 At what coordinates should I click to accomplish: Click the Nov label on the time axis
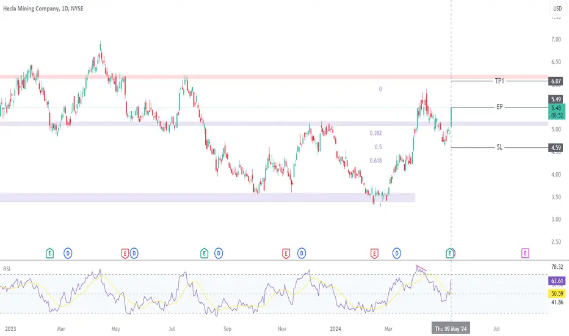point(282,329)
